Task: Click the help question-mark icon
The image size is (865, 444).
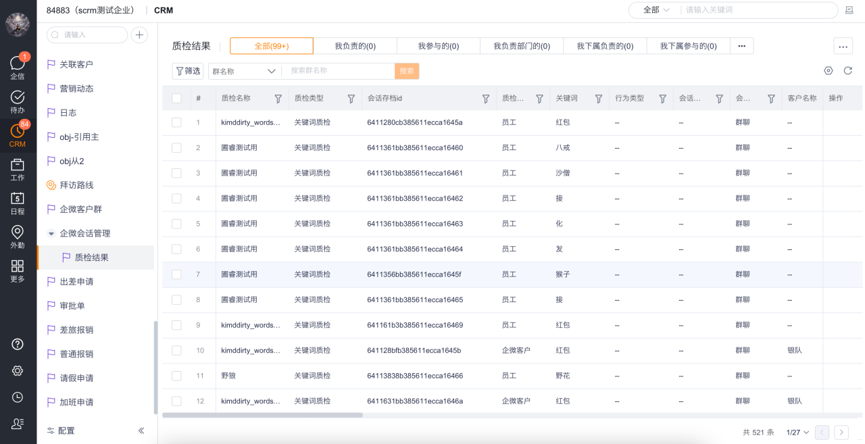Action: point(18,344)
